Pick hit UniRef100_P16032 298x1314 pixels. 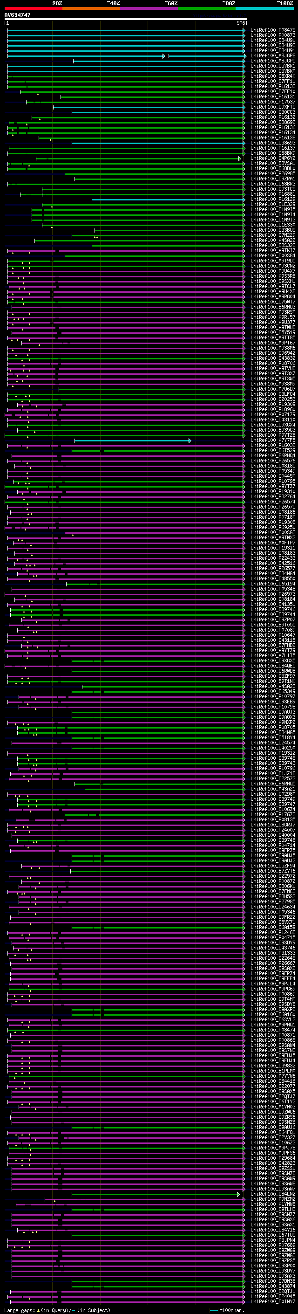click(x=273, y=445)
